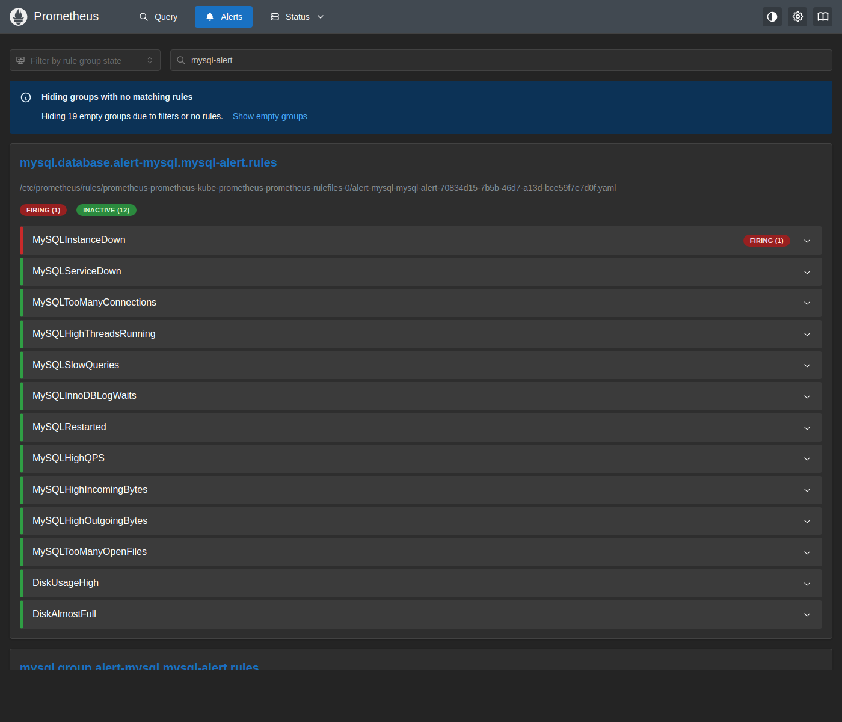Expand MySQLHighIncomingBytes via its chevron

click(x=807, y=490)
